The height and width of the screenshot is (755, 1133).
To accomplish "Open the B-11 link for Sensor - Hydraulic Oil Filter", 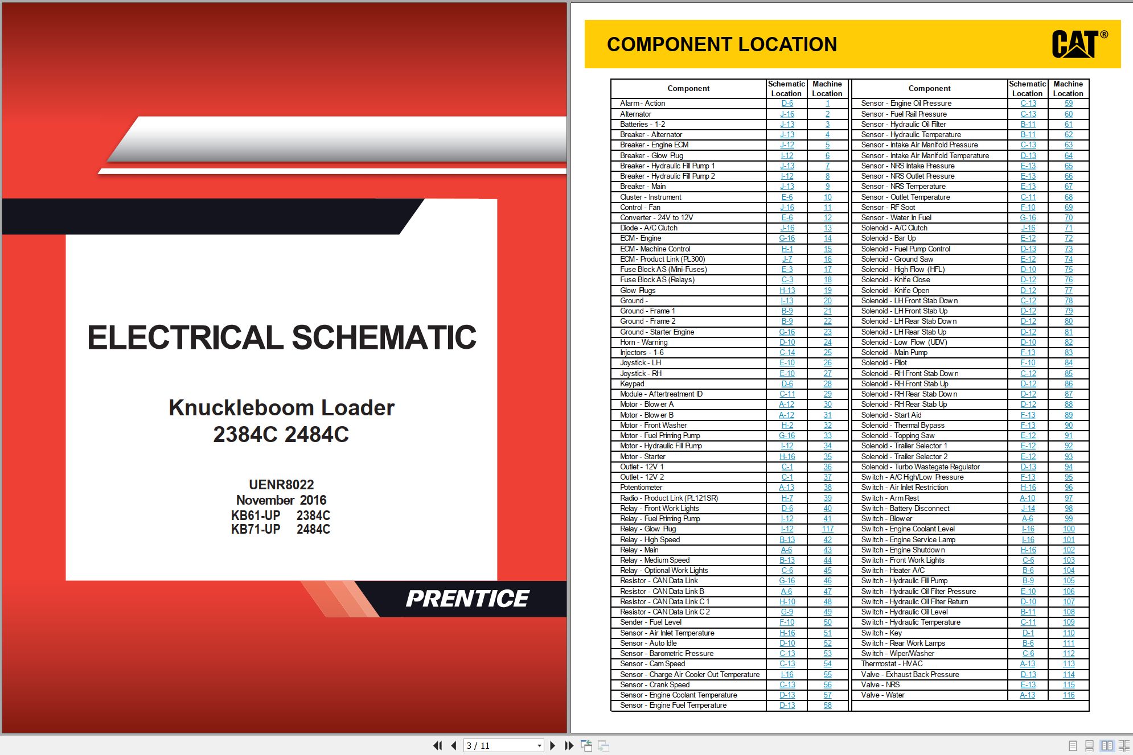I will [1028, 124].
